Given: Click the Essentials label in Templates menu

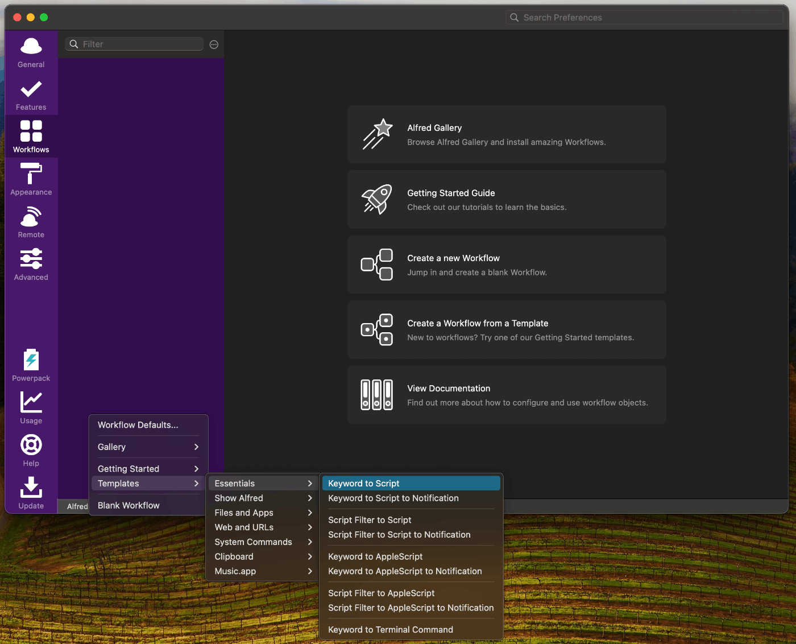Looking at the screenshot, I should (x=235, y=484).
